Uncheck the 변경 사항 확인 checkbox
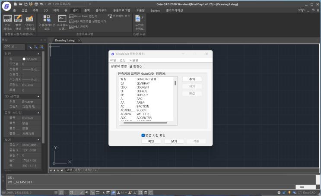Screen dimensions: 321x196 click(143, 135)
